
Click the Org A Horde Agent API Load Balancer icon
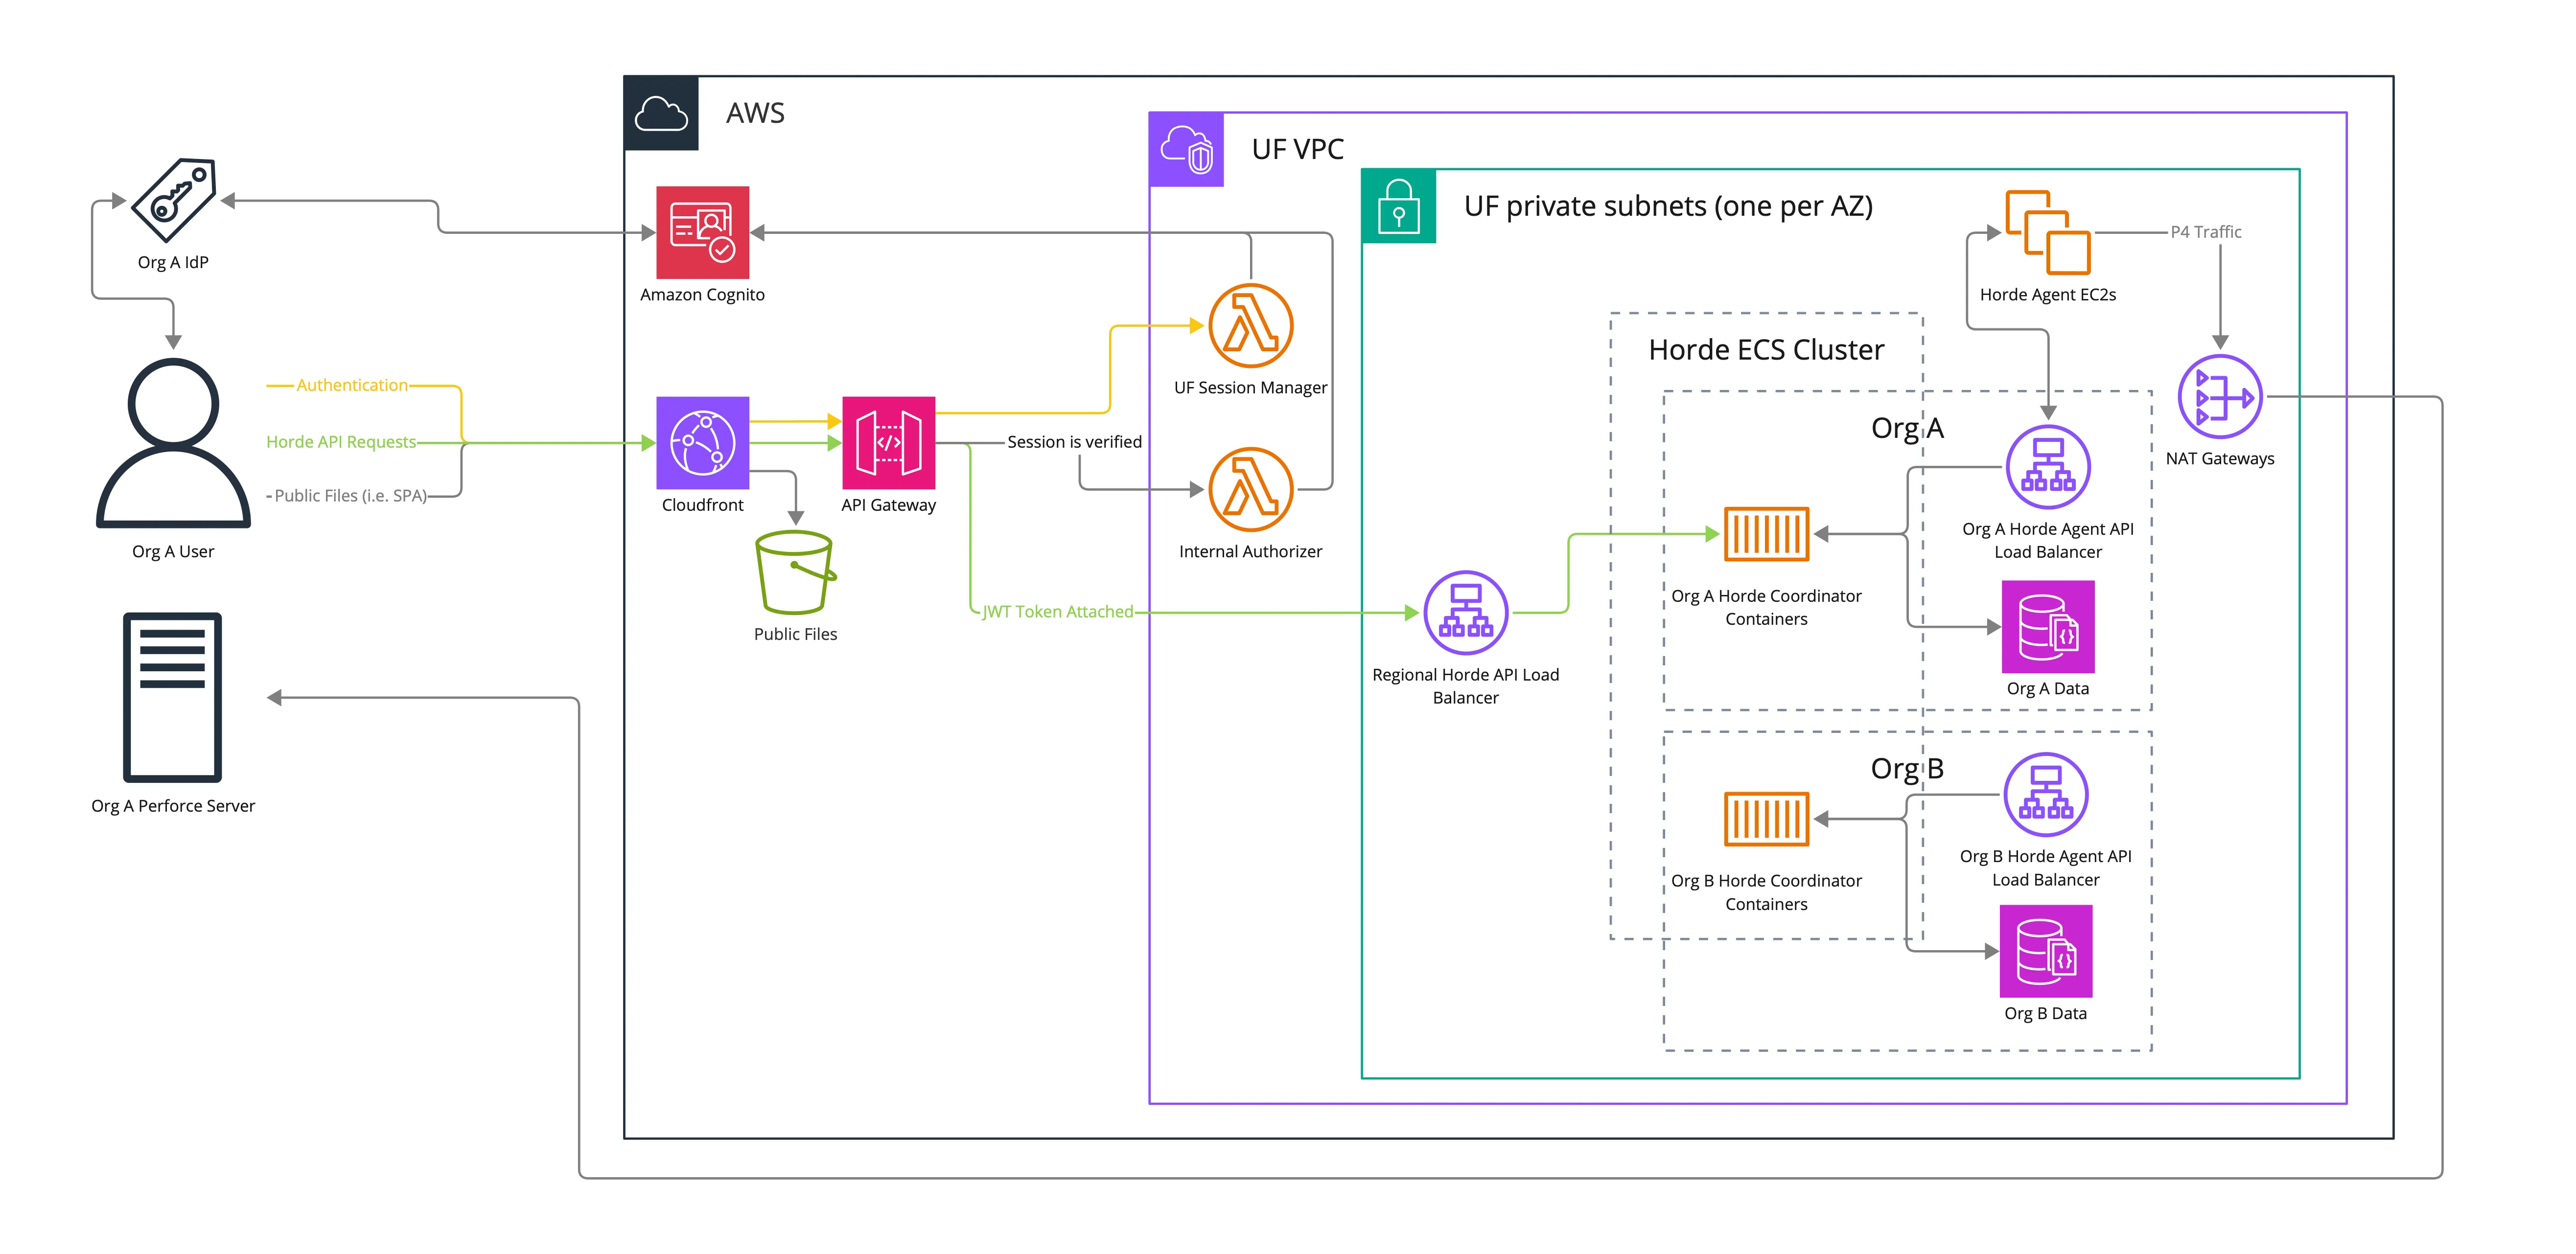[x=2048, y=467]
